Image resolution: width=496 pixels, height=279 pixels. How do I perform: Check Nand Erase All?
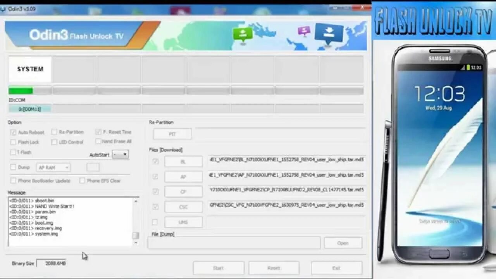[98, 141]
